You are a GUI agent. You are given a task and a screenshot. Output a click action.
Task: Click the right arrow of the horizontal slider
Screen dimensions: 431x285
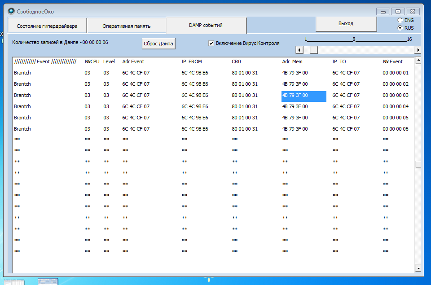[x=418, y=50]
